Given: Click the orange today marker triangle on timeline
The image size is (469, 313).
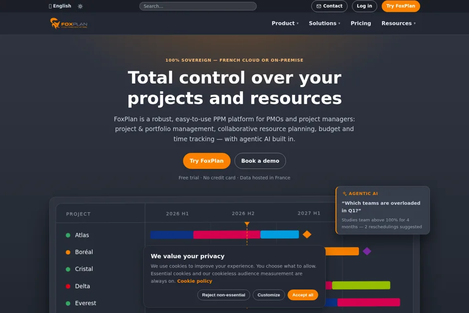Looking at the screenshot, I should (x=247, y=224).
